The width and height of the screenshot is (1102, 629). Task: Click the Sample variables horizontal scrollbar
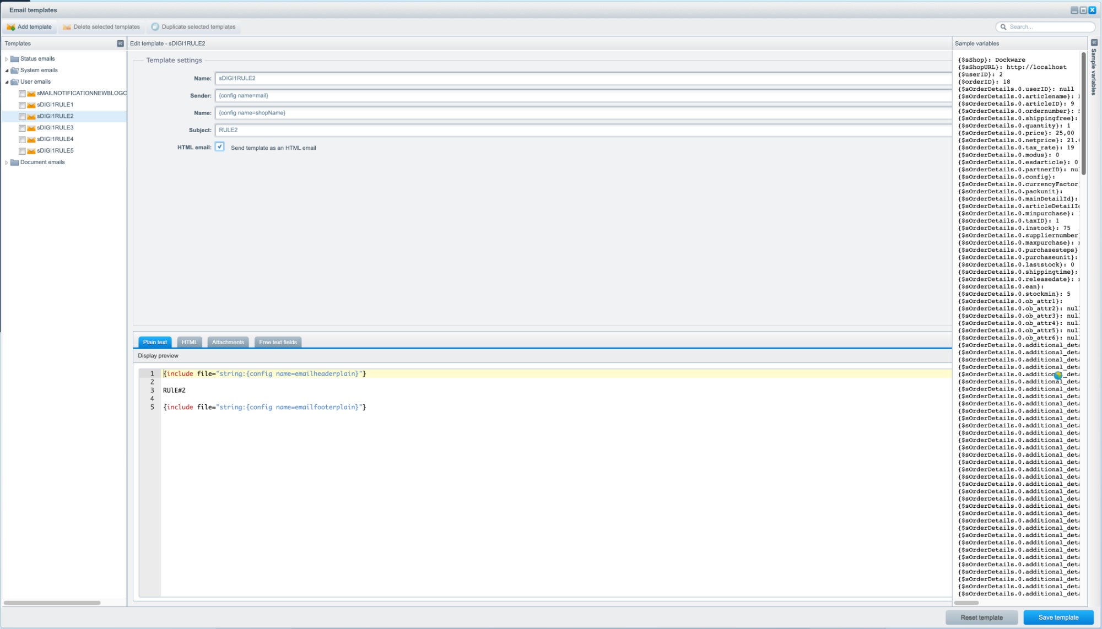coord(966,603)
